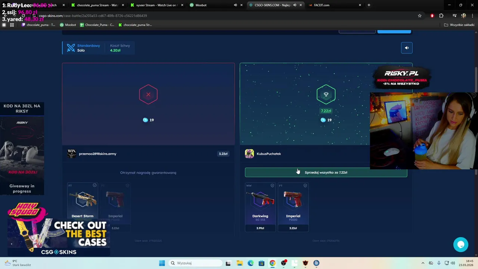This screenshot has width=478, height=269.
Task: Toggle checkmark on KubusPuchatek's Imperial card
Action: pos(305,186)
